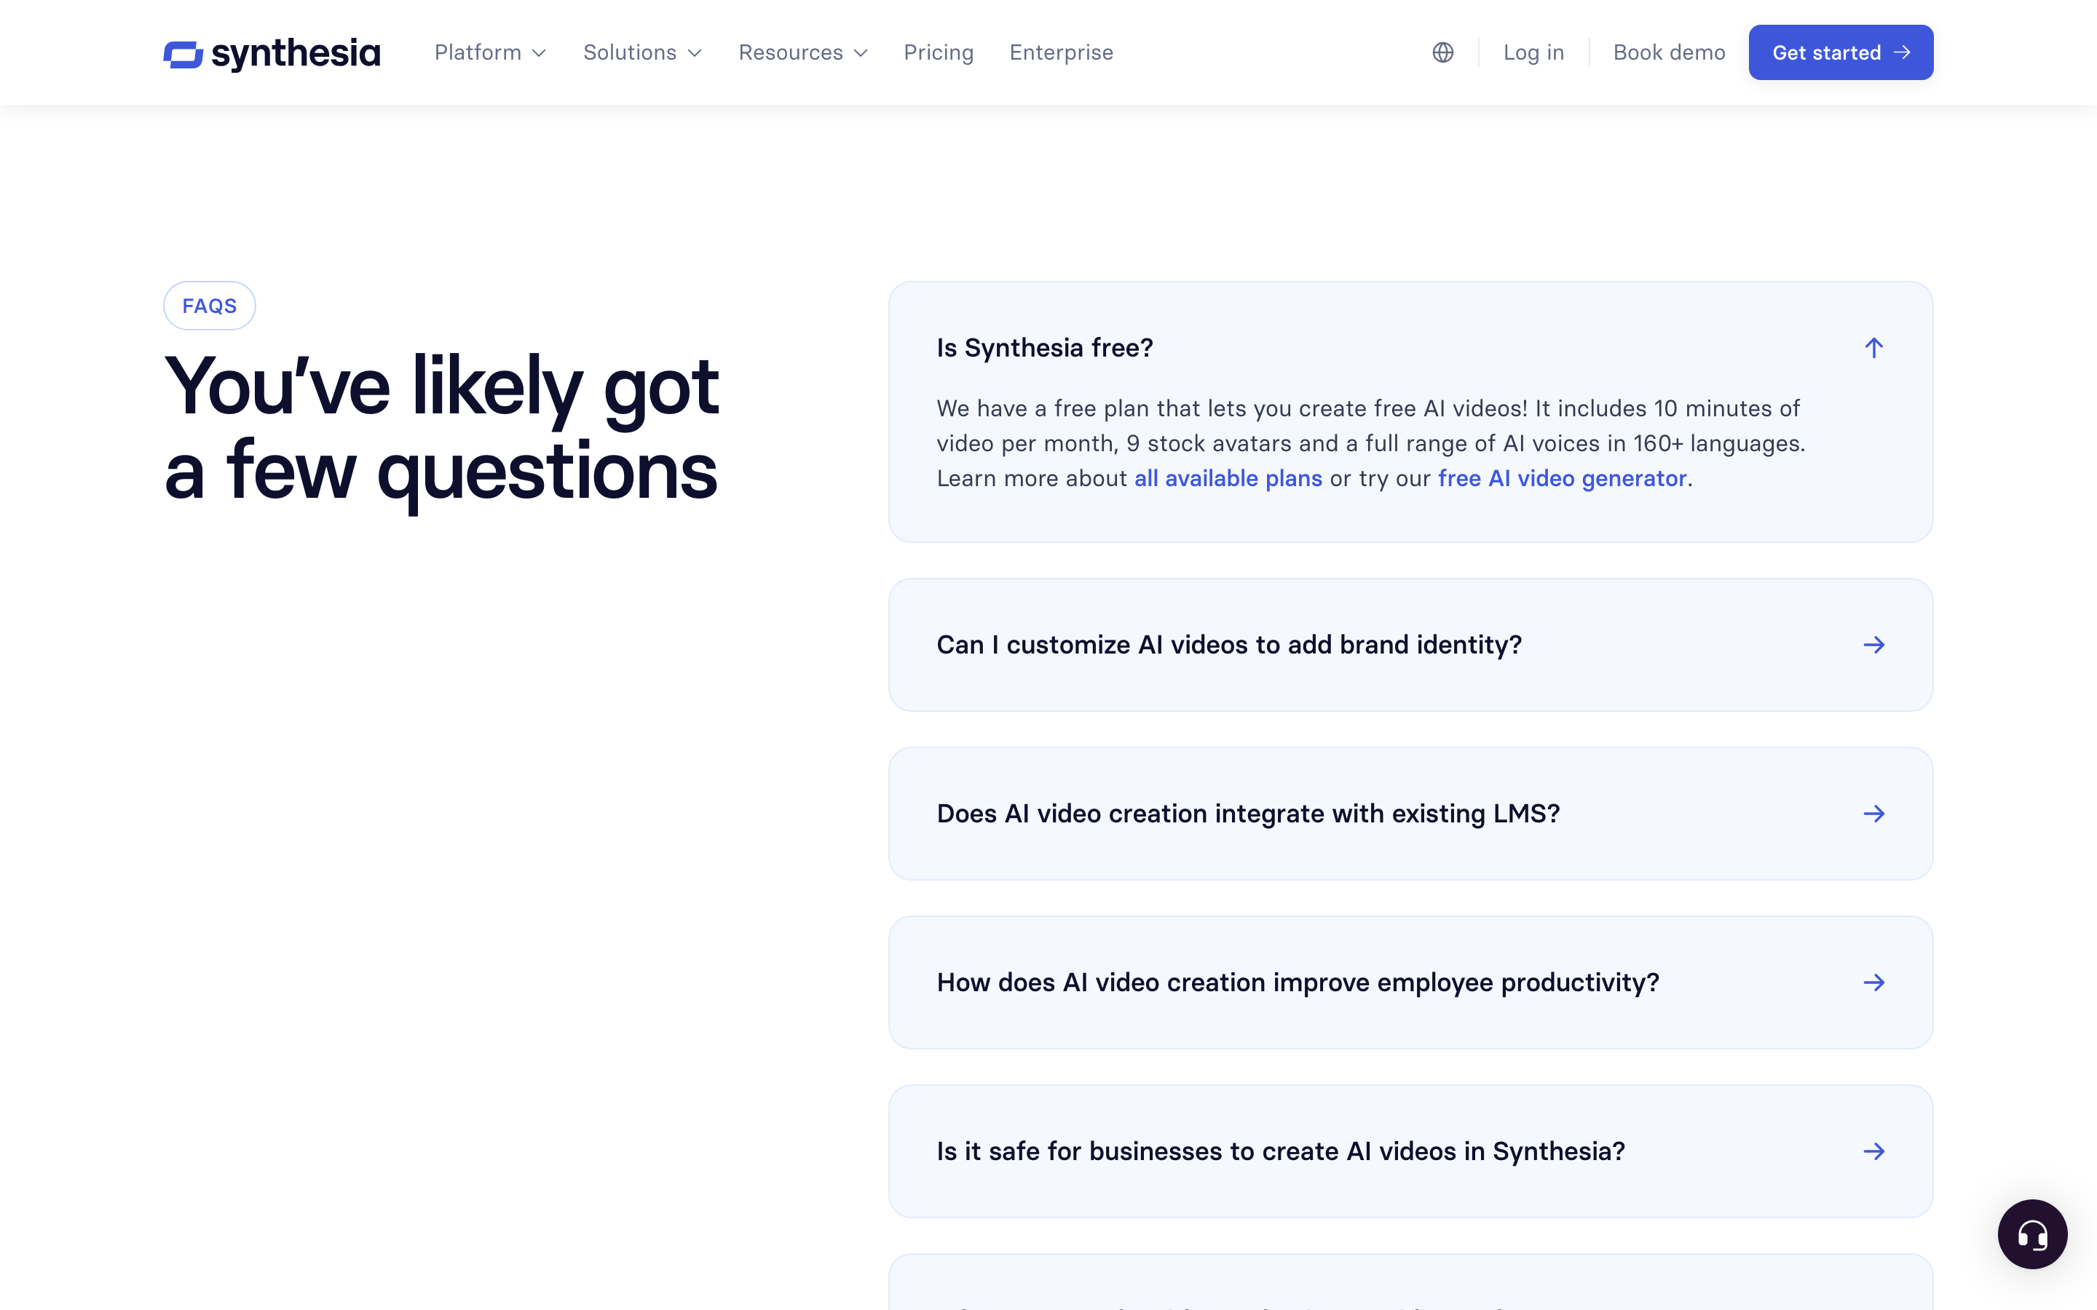Click the FAQS pill label

coord(209,306)
